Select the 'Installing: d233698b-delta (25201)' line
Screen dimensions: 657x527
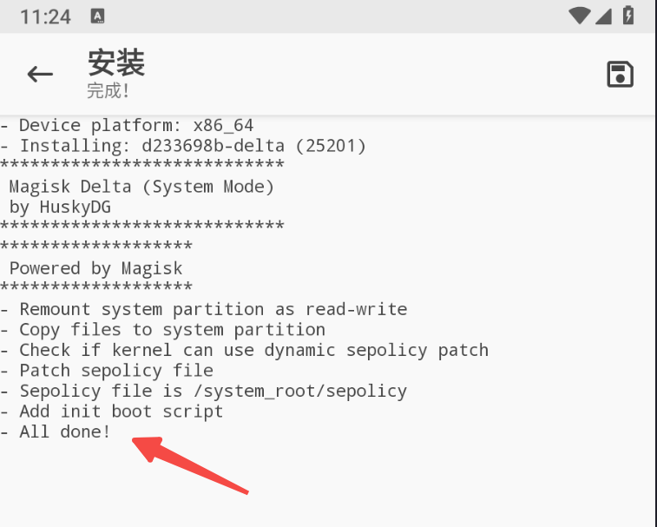183,146
